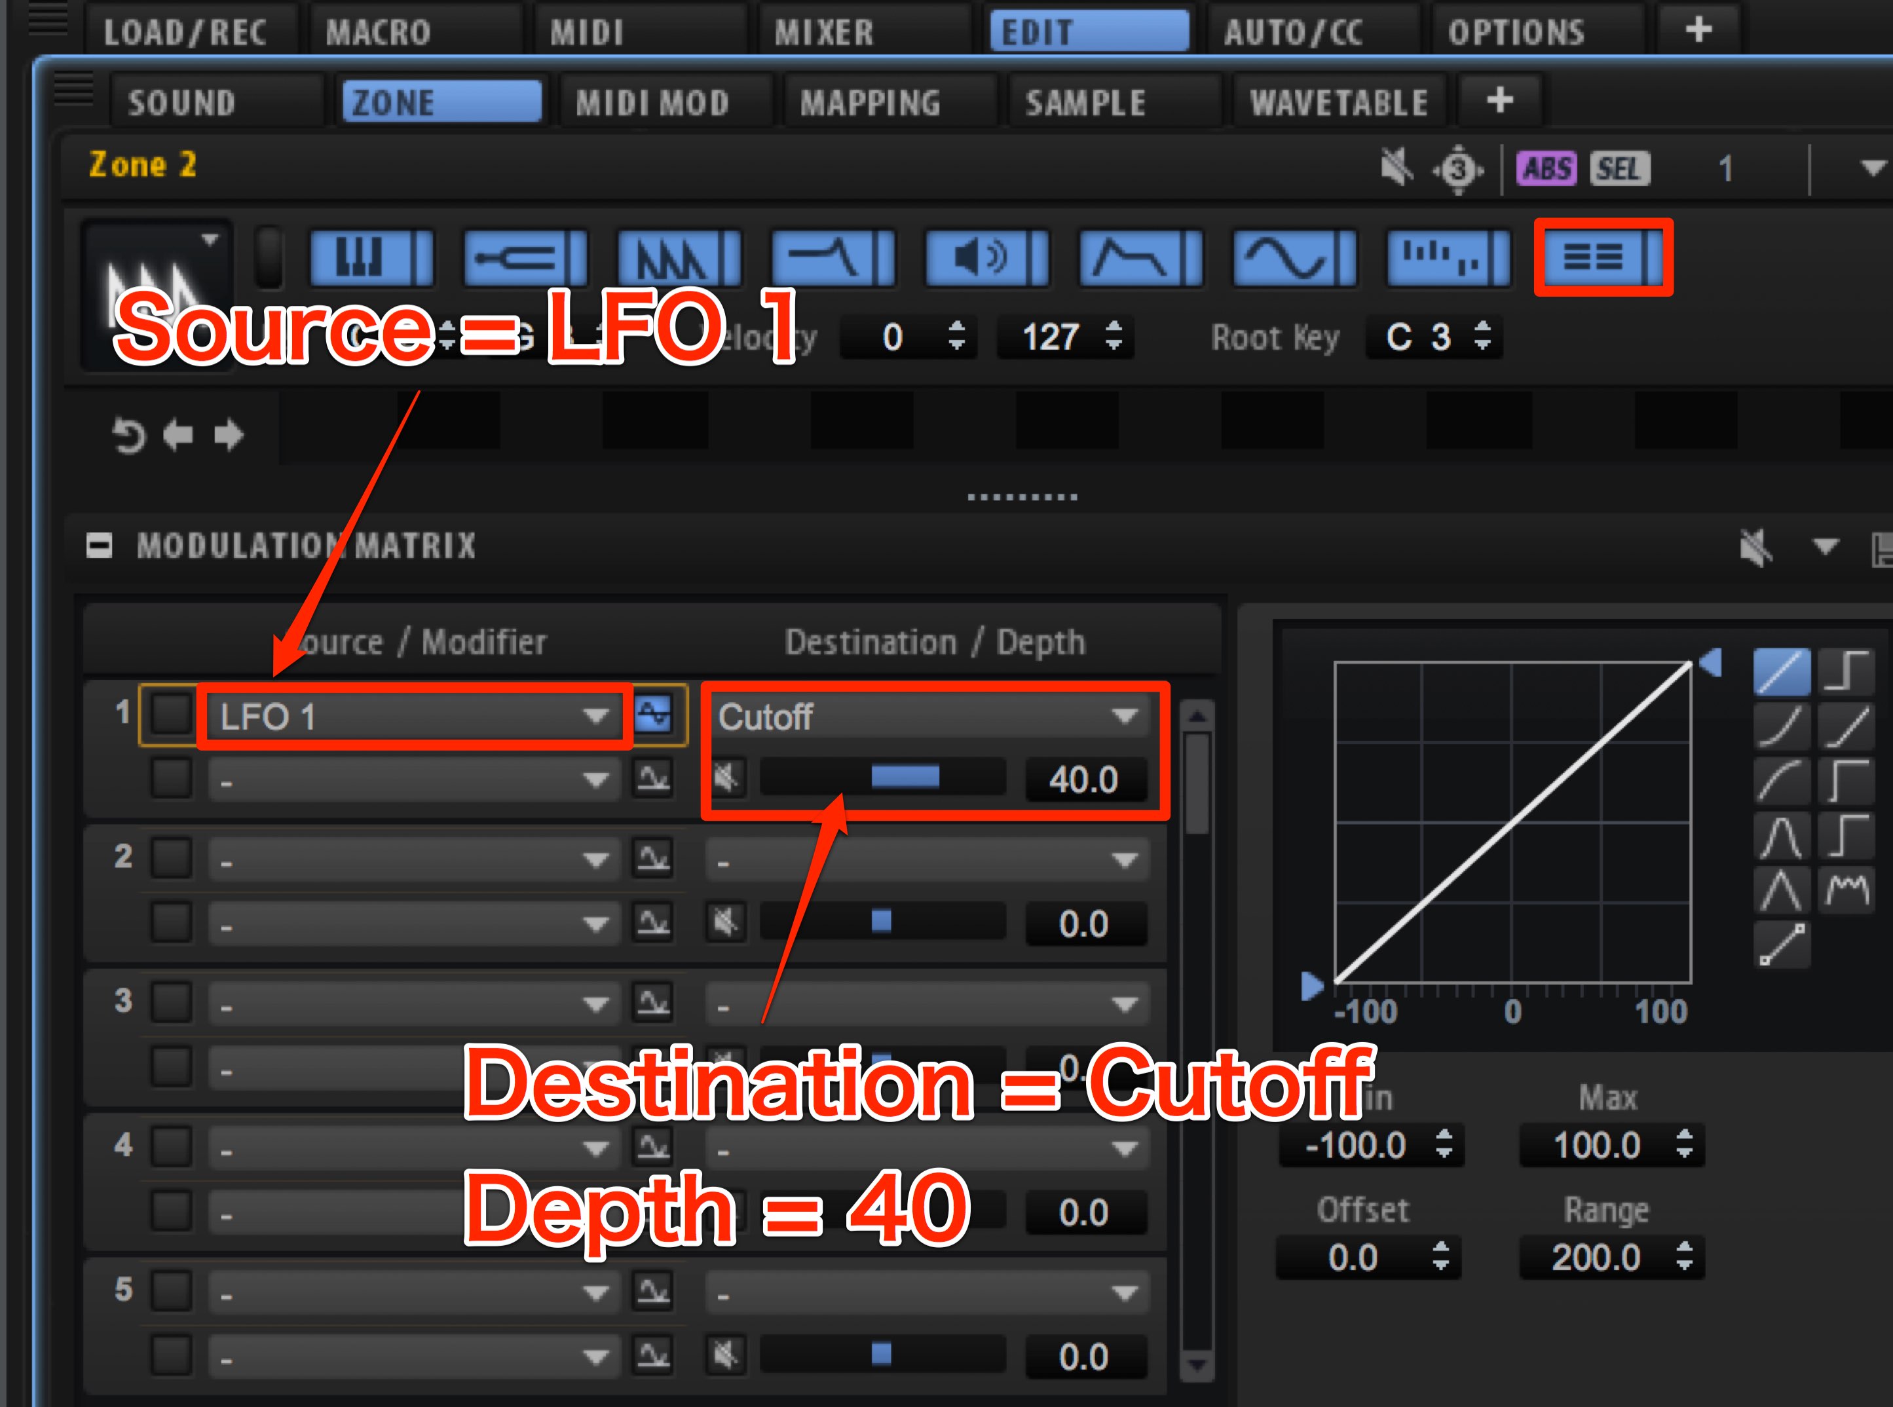Click the row 5 depth slider
This screenshot has width=1893, height=1407.
coord(882,1354)
